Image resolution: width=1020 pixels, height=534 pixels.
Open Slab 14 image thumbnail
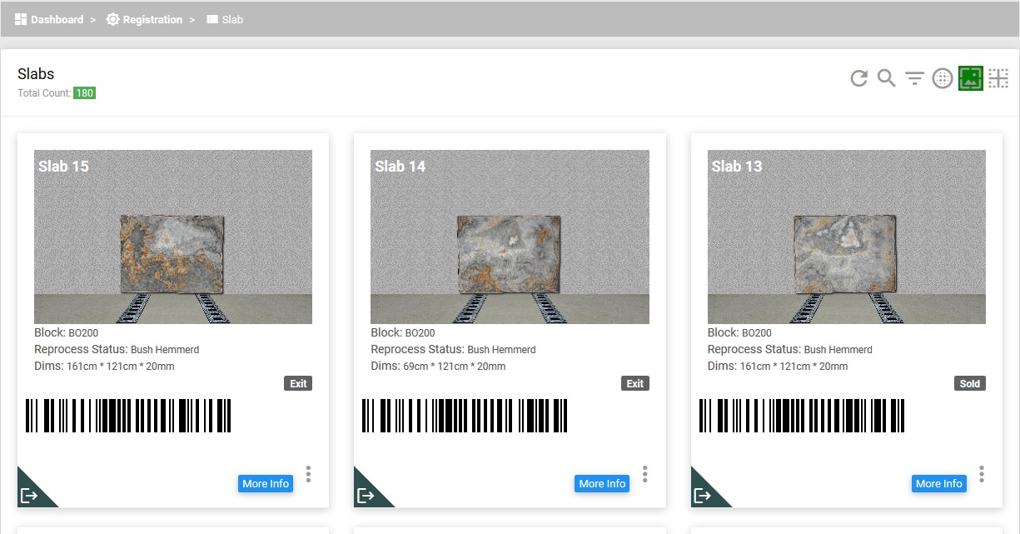tap(510, 237)
